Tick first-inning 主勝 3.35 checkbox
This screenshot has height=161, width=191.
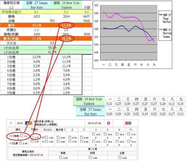coord(120,157)
